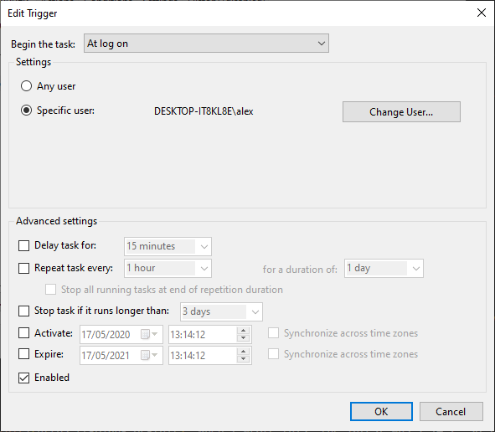
Task: Check Stop task if it runs longer than
Action: (23, 311)
